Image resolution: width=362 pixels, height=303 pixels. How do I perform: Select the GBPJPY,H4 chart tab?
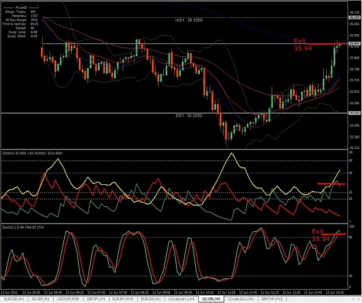[x=96, y=299]
